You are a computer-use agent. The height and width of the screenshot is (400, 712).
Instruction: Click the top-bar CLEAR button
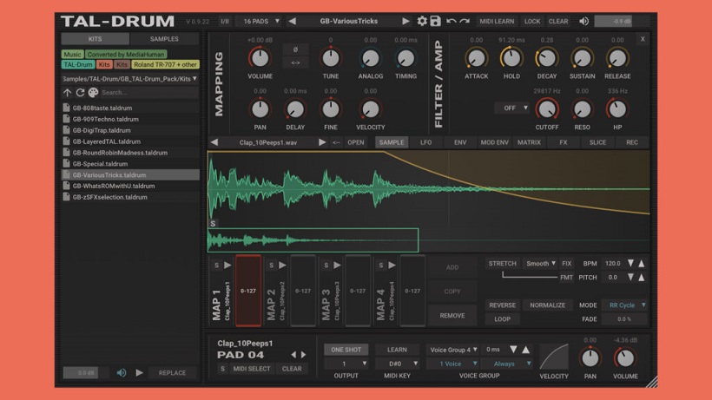click(558, 22)
